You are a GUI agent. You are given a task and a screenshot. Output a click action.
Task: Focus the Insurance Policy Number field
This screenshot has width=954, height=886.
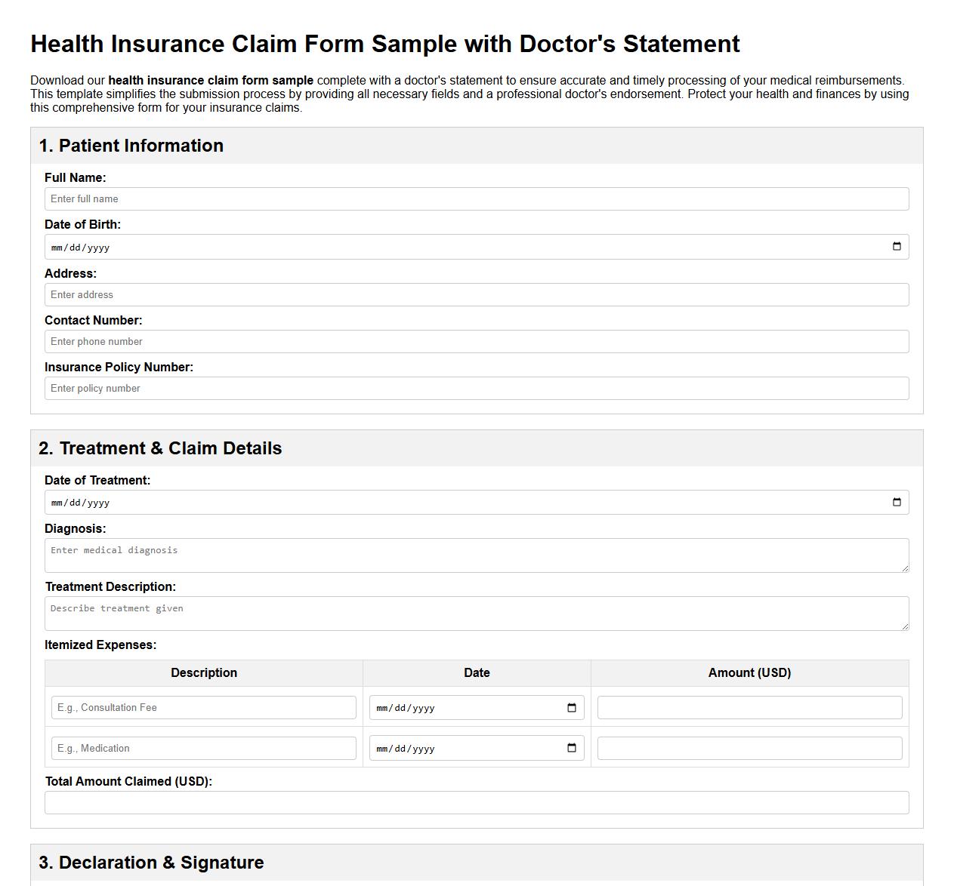[477, 388]
